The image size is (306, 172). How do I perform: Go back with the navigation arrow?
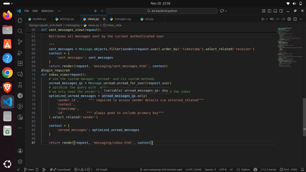[96, 11]
